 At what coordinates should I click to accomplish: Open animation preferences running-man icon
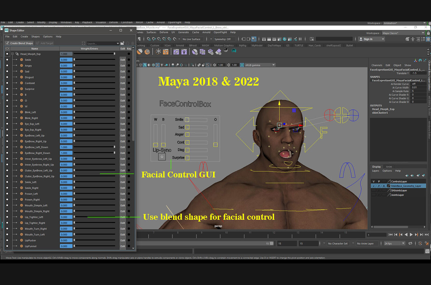pos(427,243)
